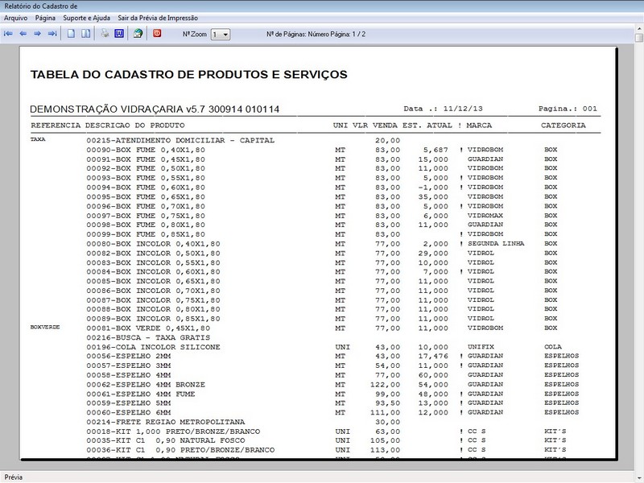
Task: Open the print icon on the toolbar
Action: (103, 33)
